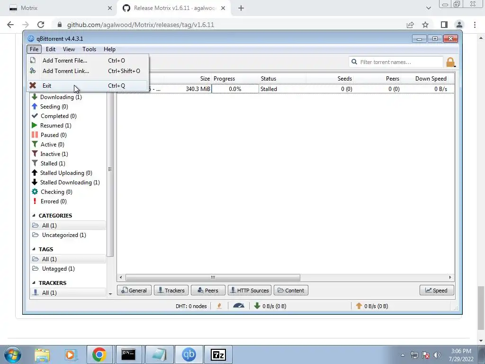Open the Help menu

[109, 49]
